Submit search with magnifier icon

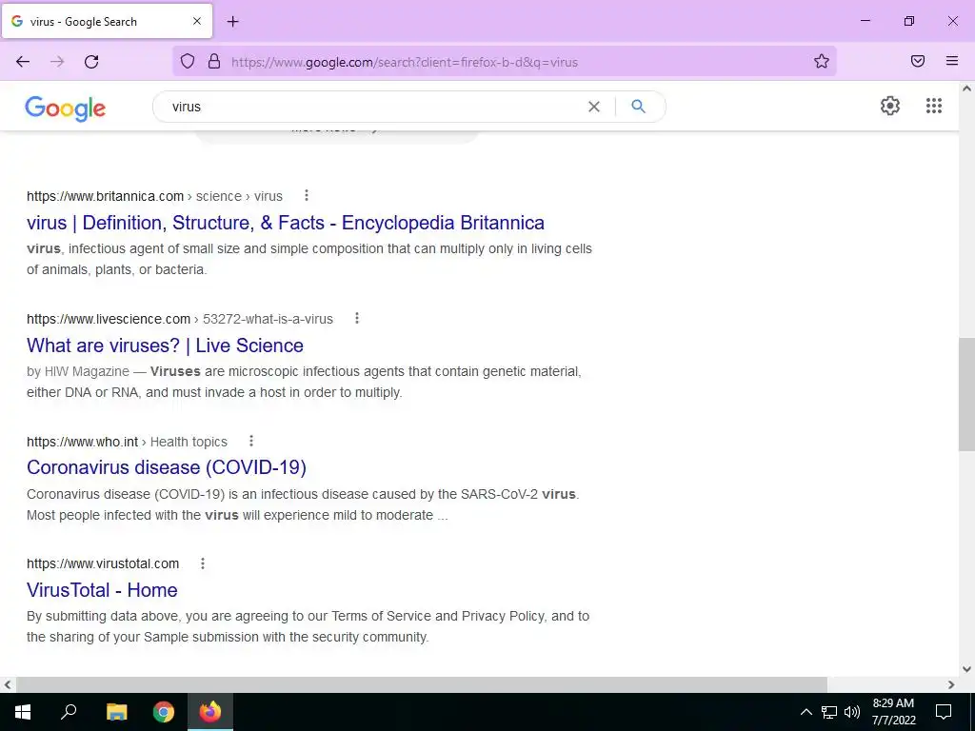[638, 107]
